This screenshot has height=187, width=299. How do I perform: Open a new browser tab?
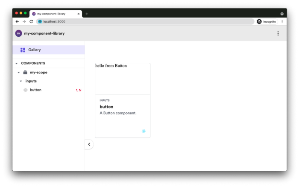pos(87,14)
